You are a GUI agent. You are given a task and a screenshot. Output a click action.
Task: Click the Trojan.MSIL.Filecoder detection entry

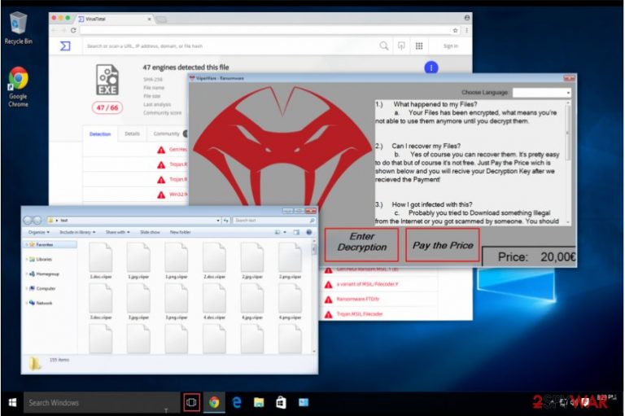tap(360, 314)
